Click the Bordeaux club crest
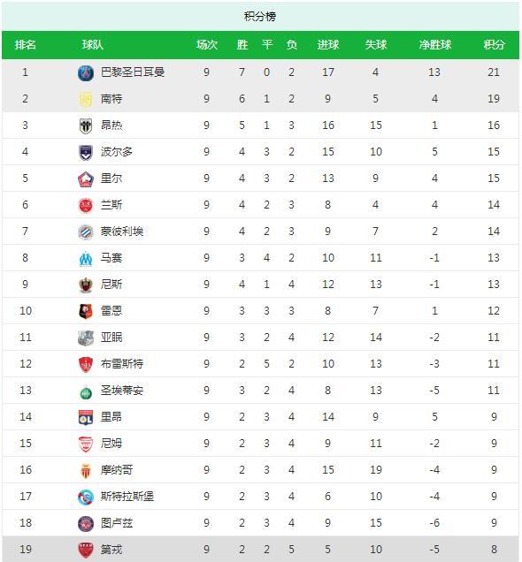The width and height of the screenshot is (522, 562). [x=86, y=152]
